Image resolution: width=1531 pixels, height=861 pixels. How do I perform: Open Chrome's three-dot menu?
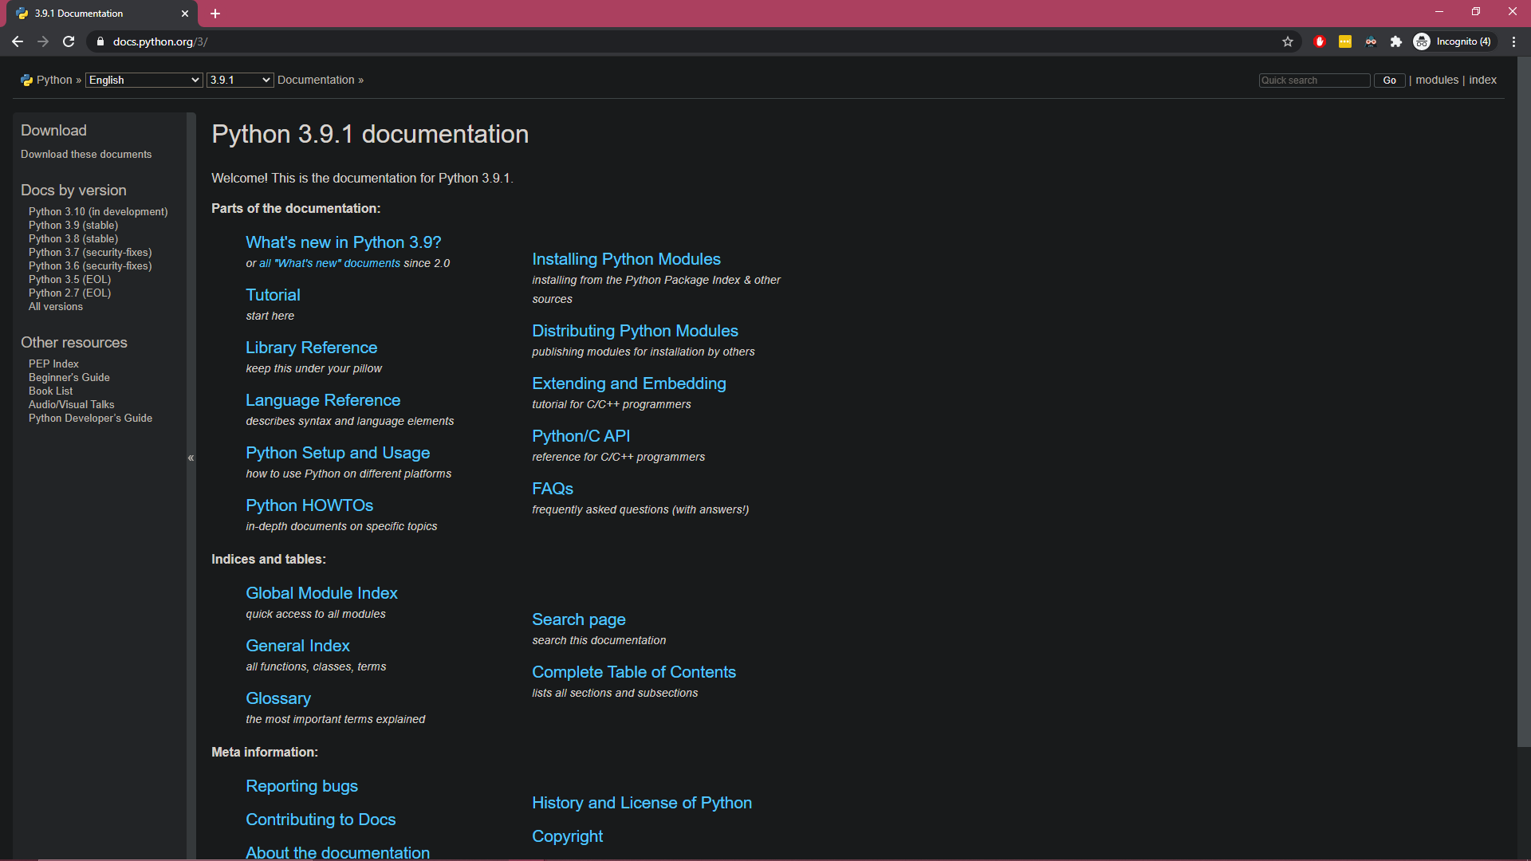pos(1514,41)
